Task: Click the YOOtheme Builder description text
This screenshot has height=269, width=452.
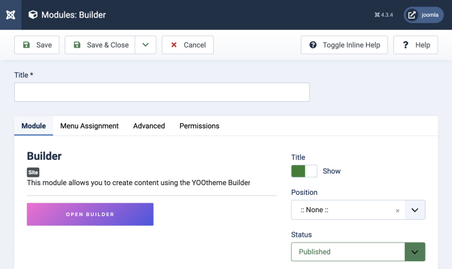Action: [x=138, y=183]
